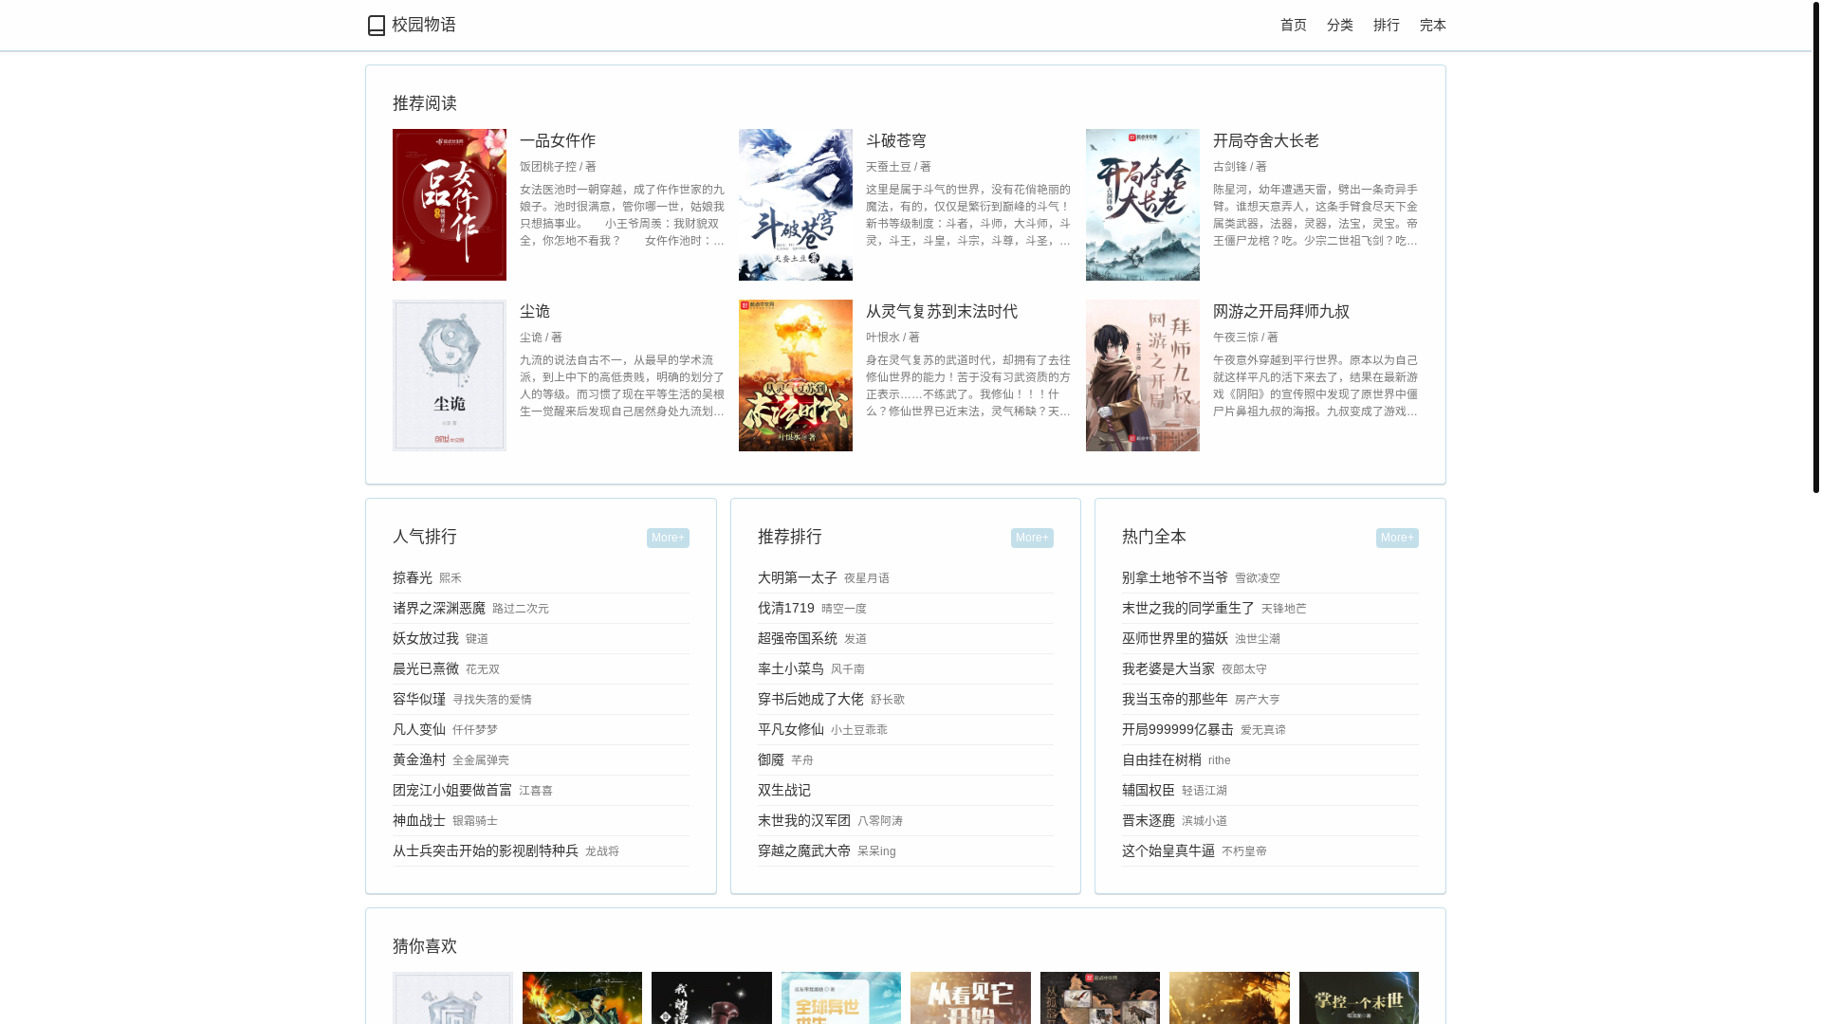Open the 从灵气复苏到末法时代 cover image

click(x=796, y=375)
